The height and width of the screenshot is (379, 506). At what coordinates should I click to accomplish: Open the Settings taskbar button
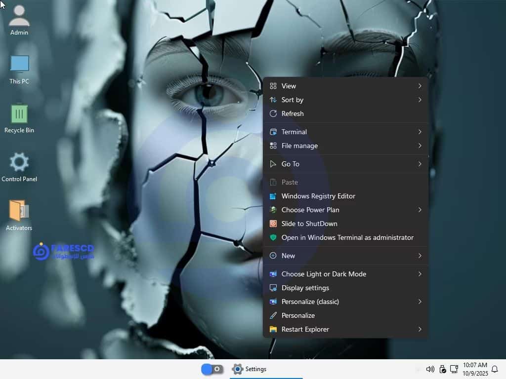pyautogui.click(x=250, y=369)
